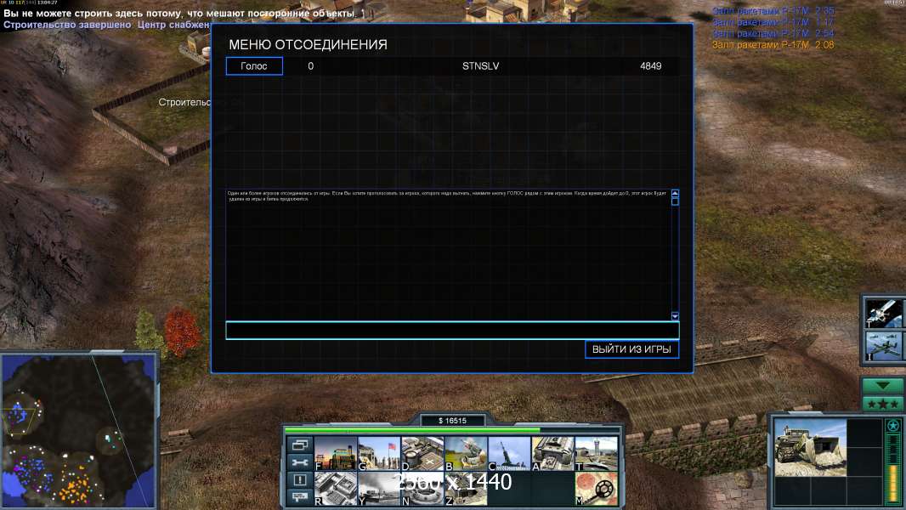The width and height of the screenshot is (906, 510).
Task: Click the orange Залп ракетами Р-17М 2:08 timer
Action: [773, 44]
